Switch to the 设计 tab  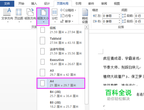47,3
